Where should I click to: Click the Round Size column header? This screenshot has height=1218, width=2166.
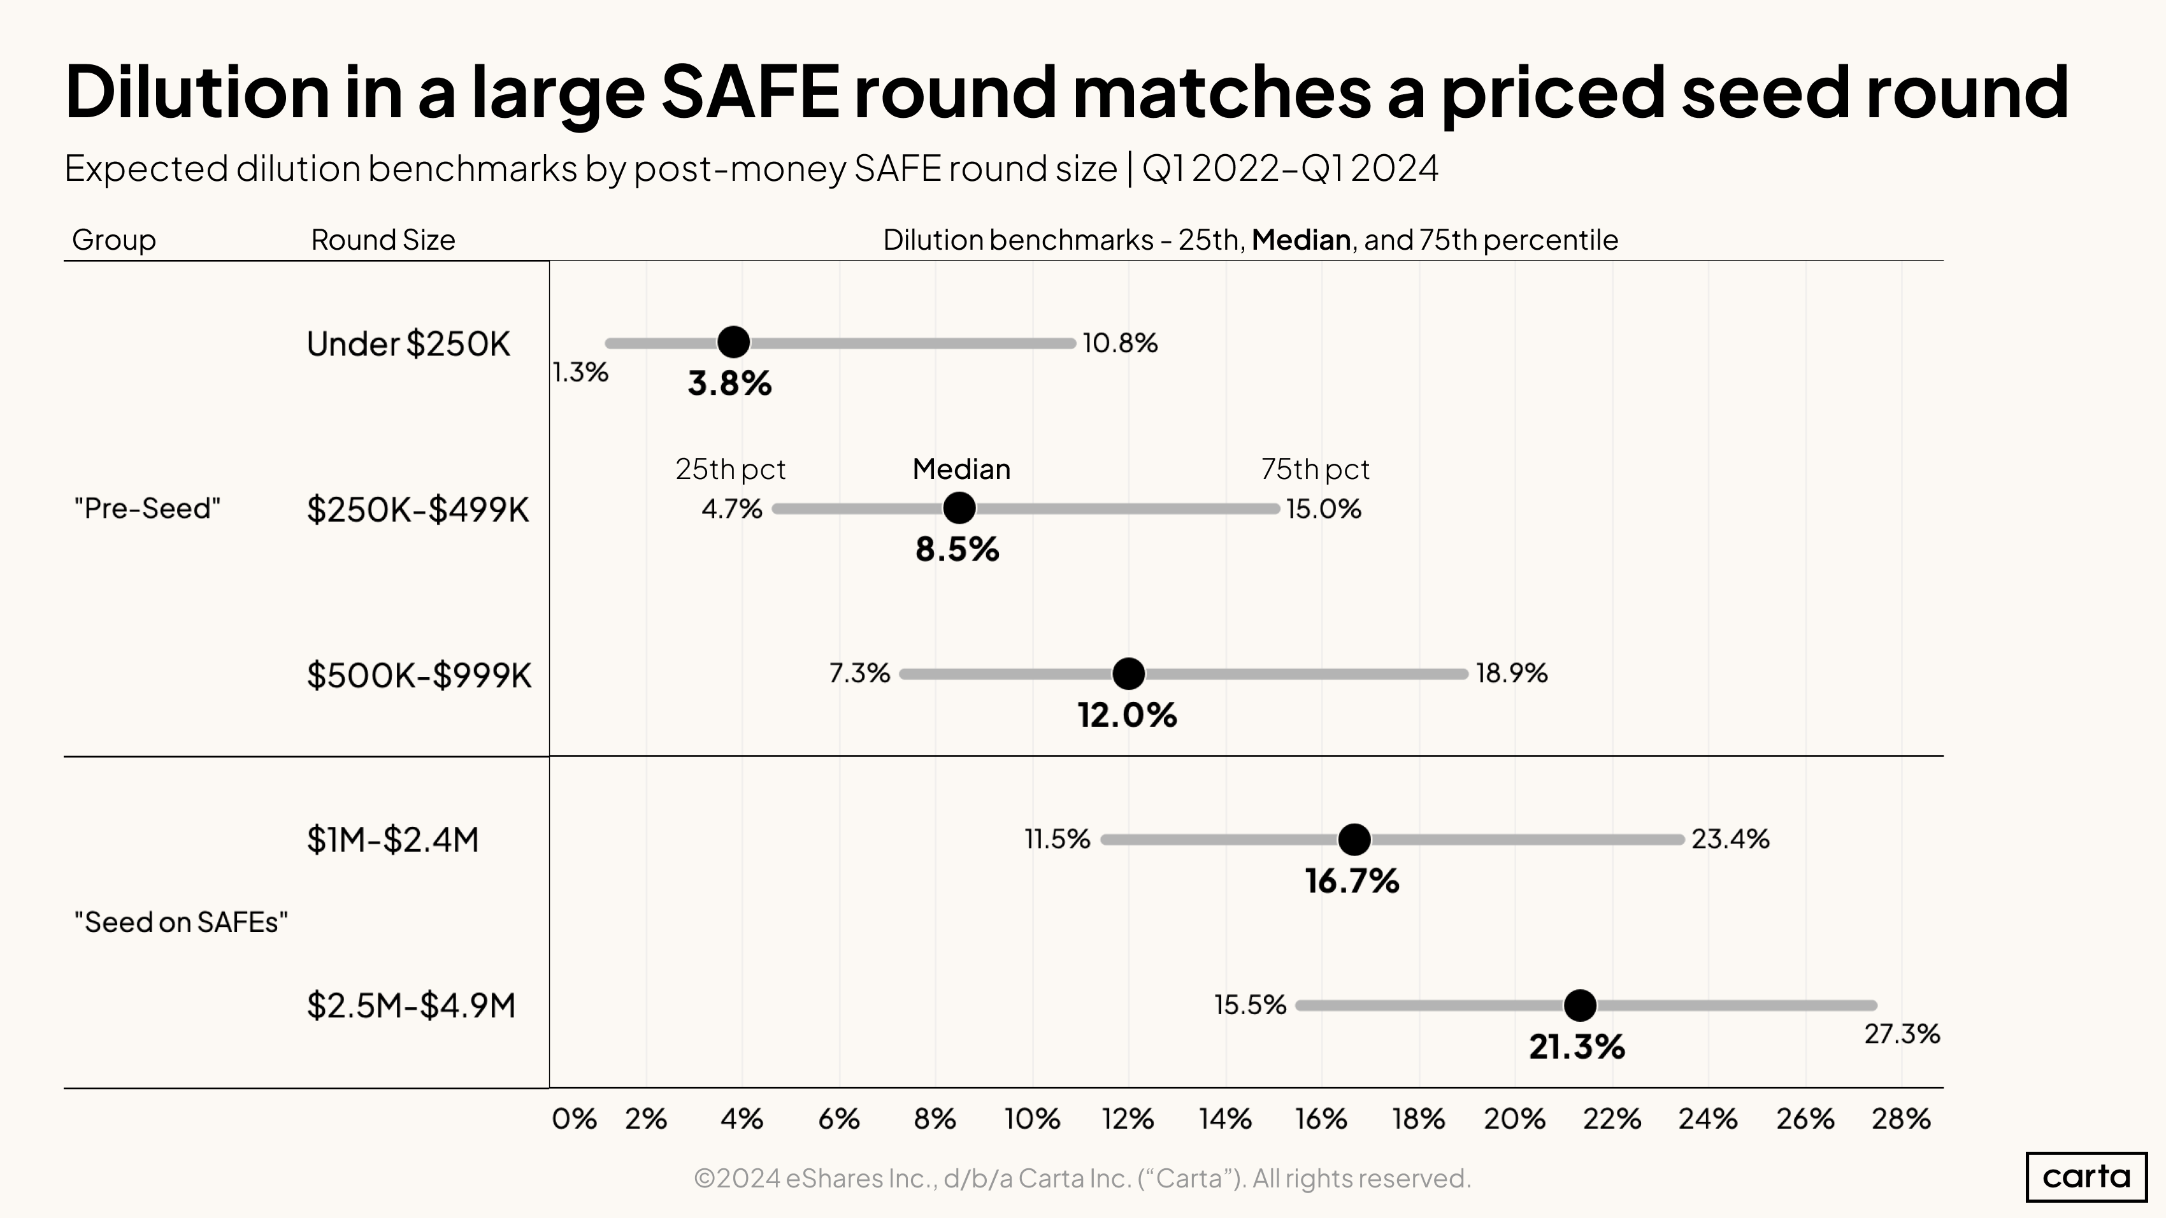pos(383,240)
